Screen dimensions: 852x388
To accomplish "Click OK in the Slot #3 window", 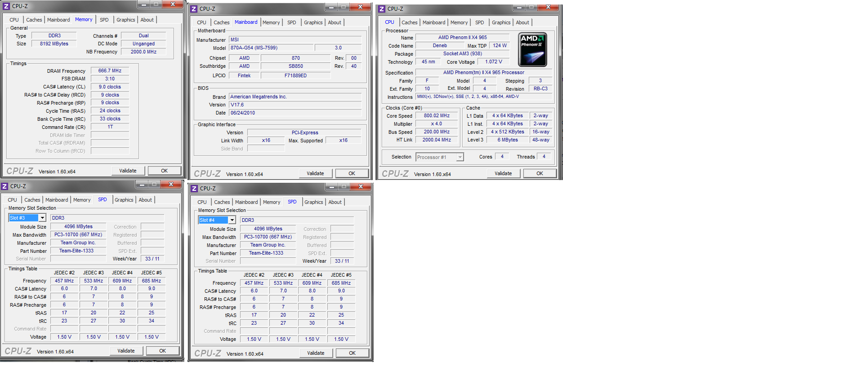I will tap(163, 351).
